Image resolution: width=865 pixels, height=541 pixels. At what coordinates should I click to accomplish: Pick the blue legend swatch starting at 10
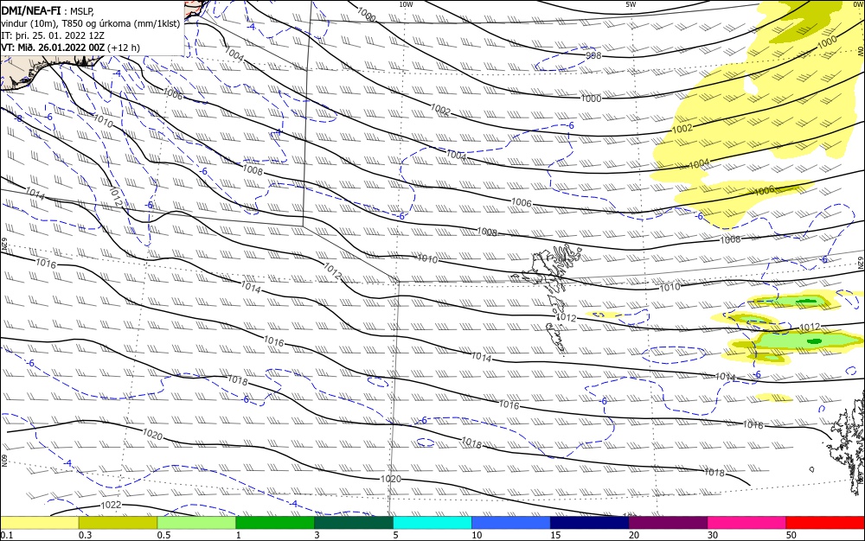point(511,522)
